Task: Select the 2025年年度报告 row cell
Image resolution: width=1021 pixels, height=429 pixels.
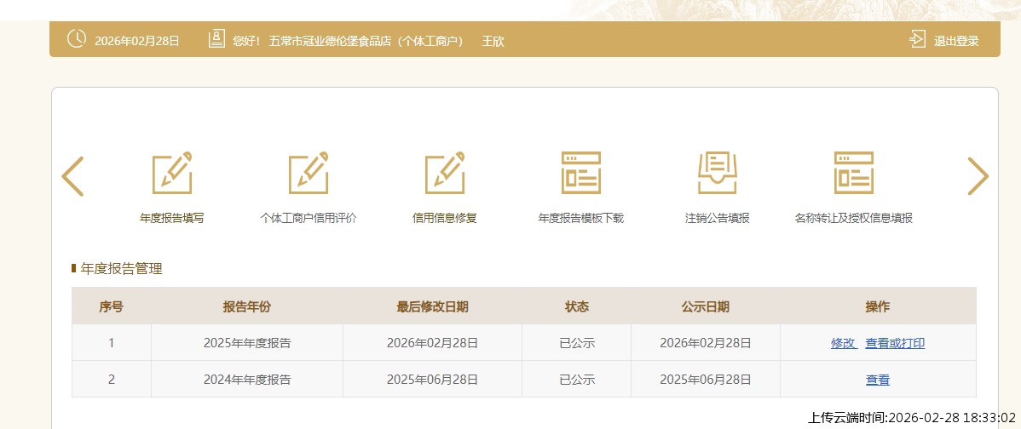Action: pyautogui.click(x=247, y=344)
